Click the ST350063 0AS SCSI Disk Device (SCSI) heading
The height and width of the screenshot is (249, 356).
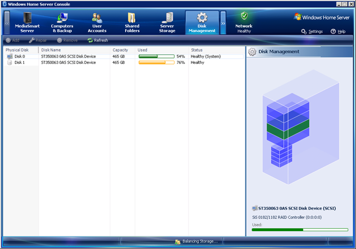tap(297, 208)
